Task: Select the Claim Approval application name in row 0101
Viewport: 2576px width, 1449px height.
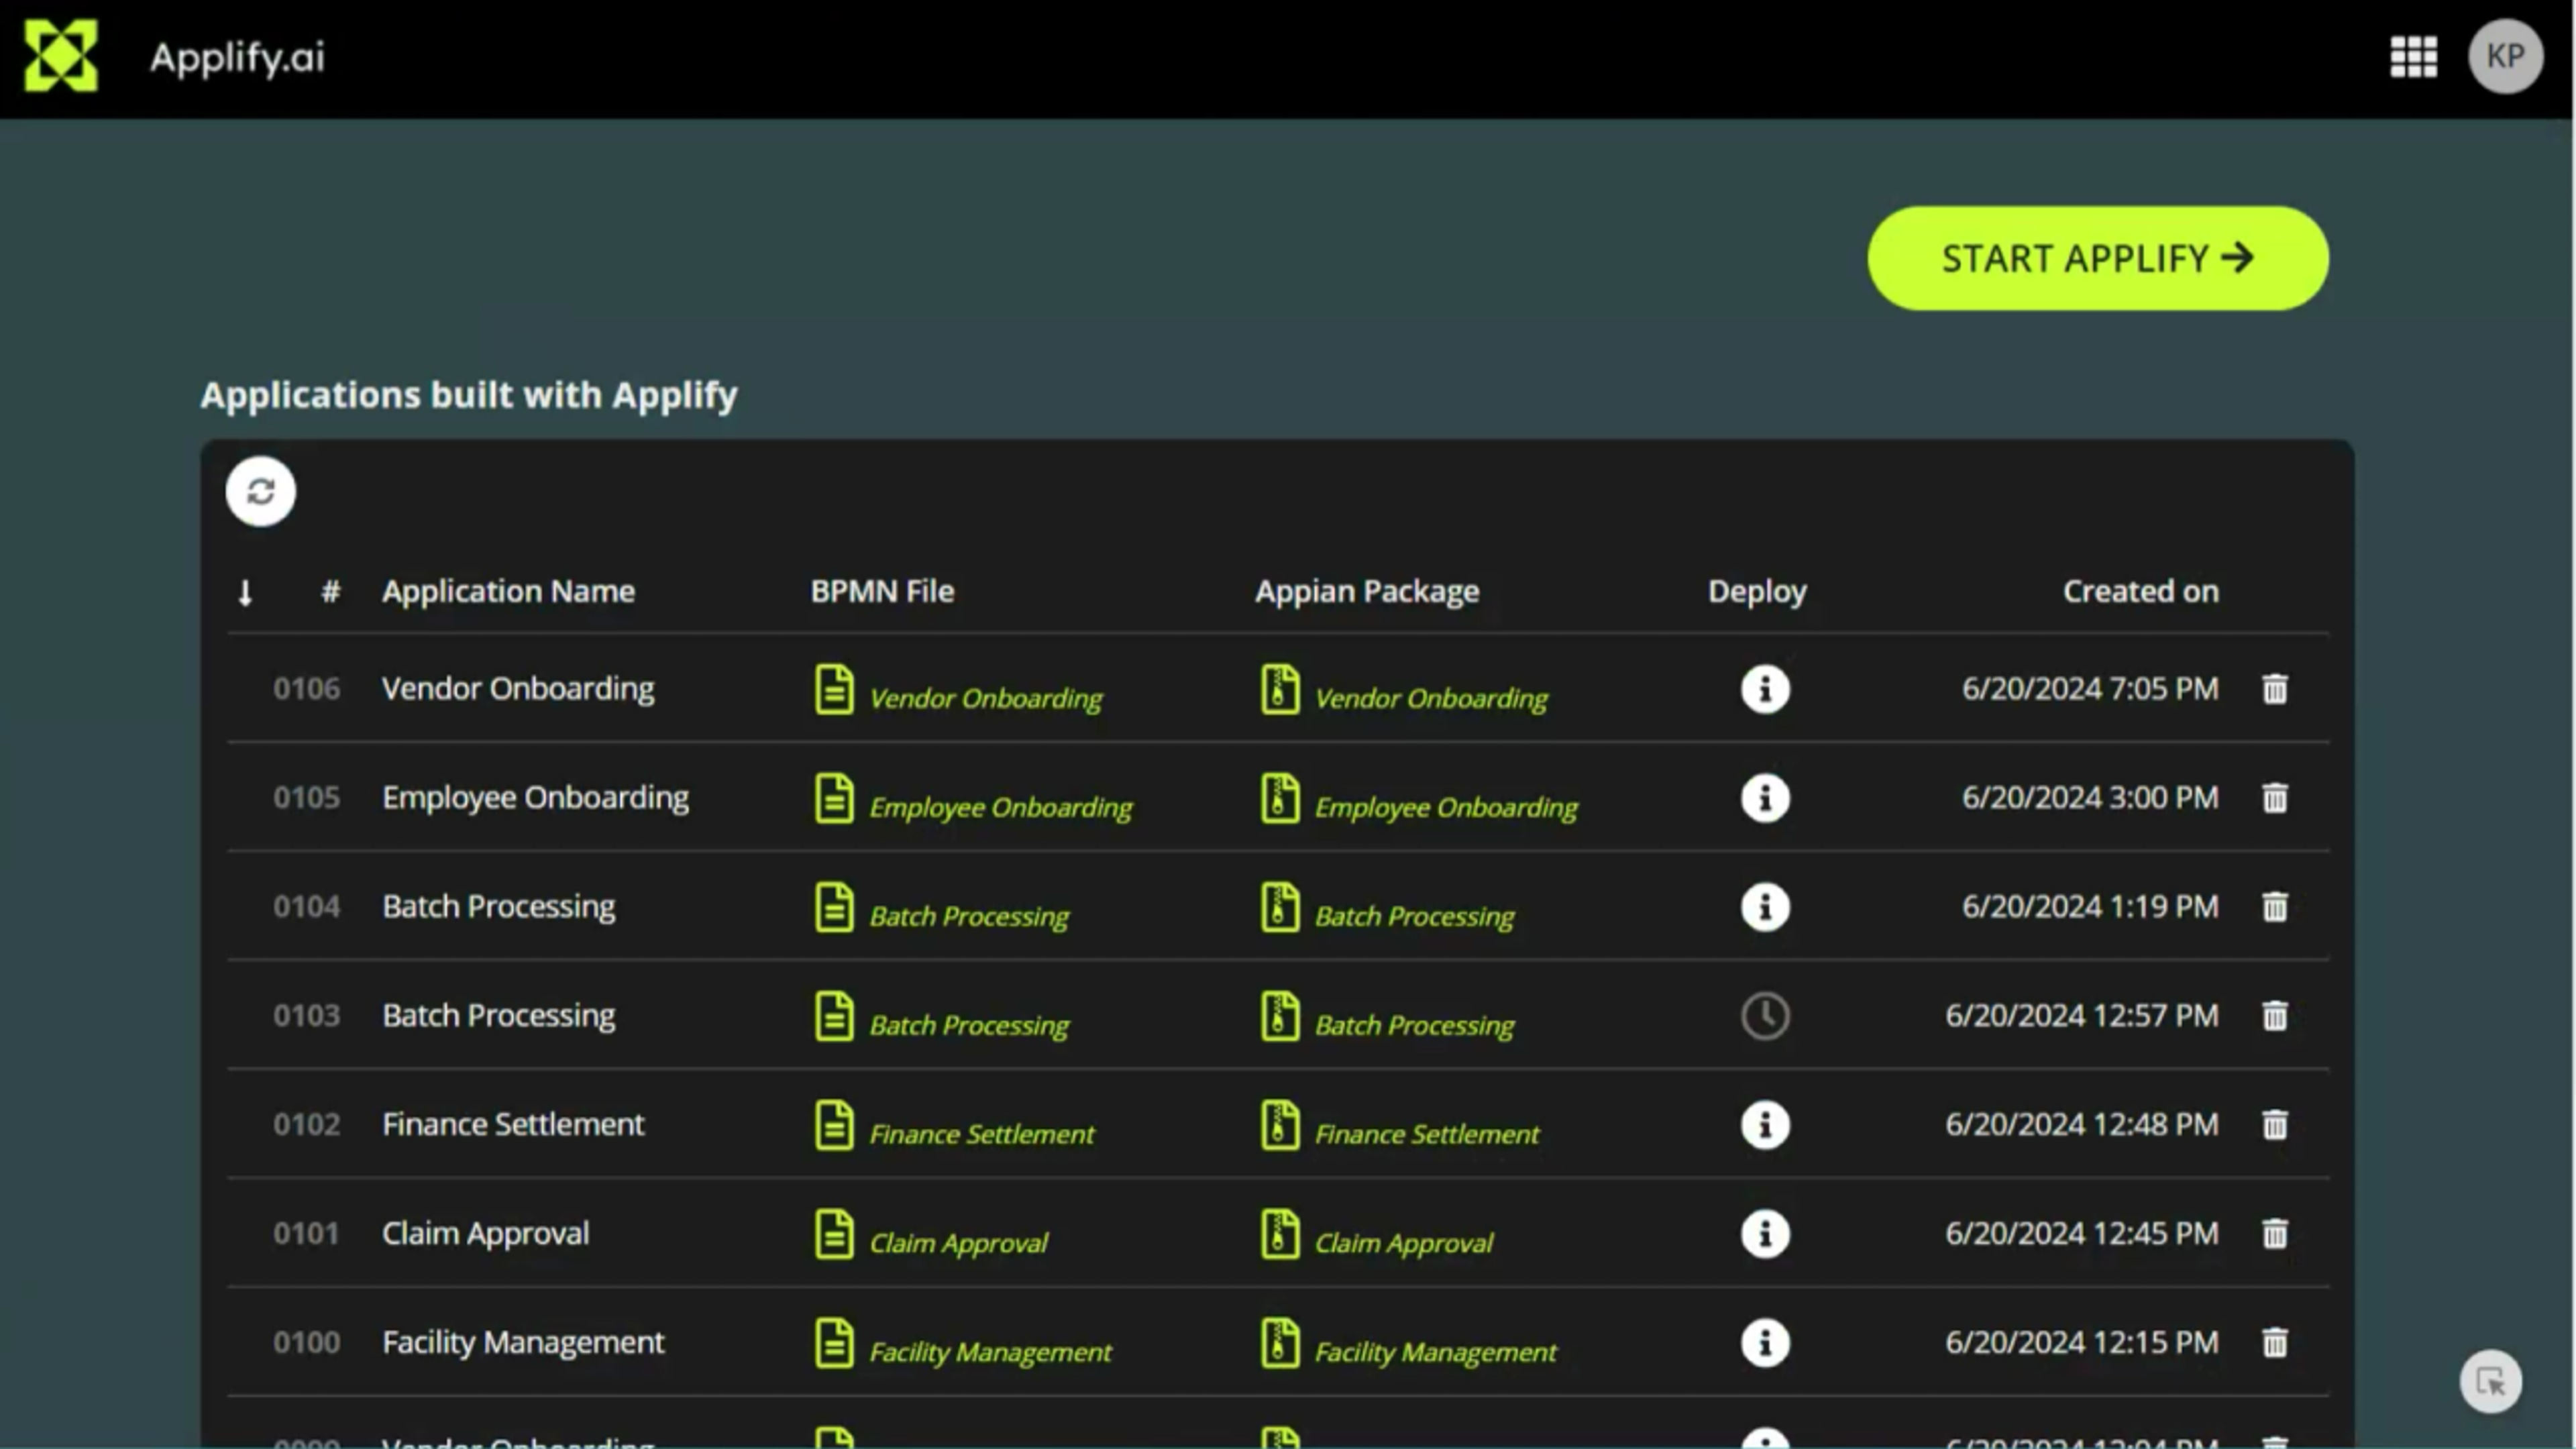Action: click(485, 1233)
